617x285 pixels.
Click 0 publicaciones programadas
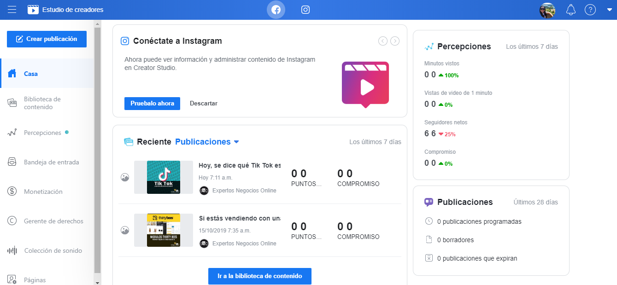pos(479,221)
